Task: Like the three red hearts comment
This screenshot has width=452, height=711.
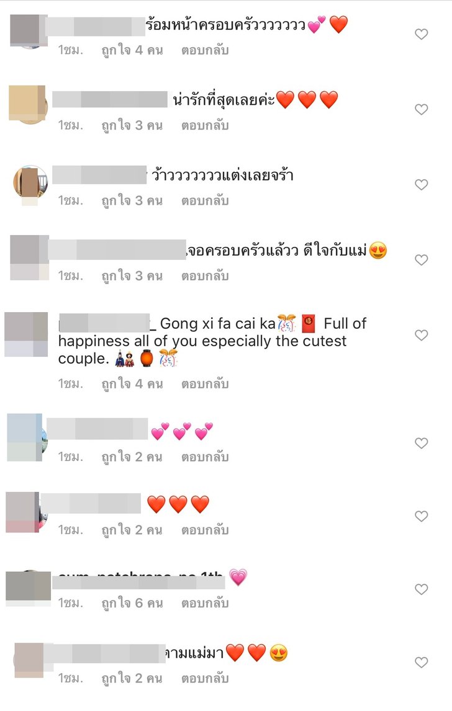Action: [x=421, y=516]
